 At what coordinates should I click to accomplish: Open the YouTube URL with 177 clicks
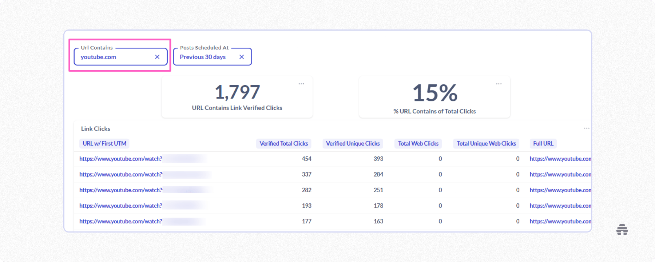(121, 221)
